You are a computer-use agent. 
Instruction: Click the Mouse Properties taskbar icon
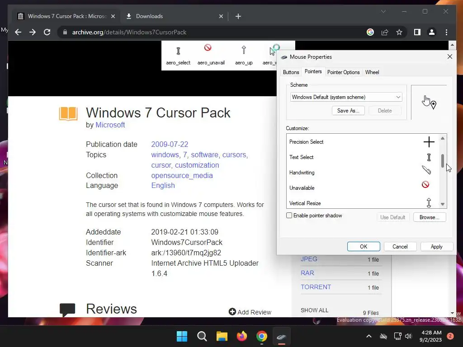coord(281,336)
